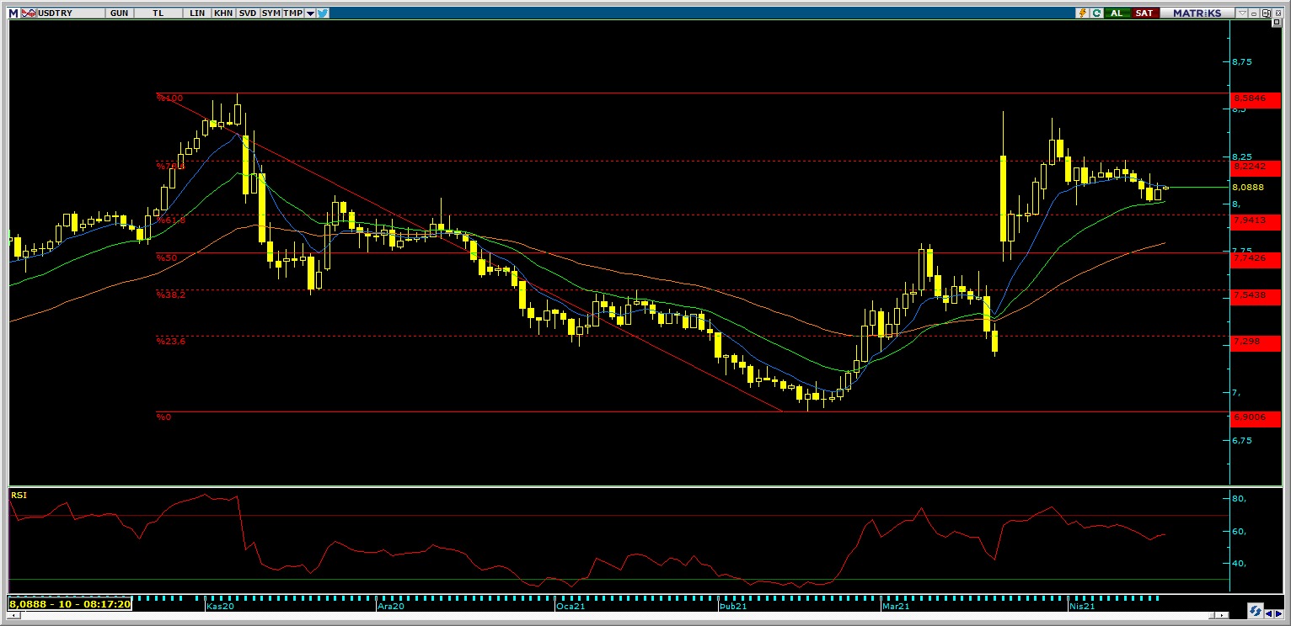Click the 8,75 price axis value
This screenshot has width=1291, height=626.
coord(1242,62)
